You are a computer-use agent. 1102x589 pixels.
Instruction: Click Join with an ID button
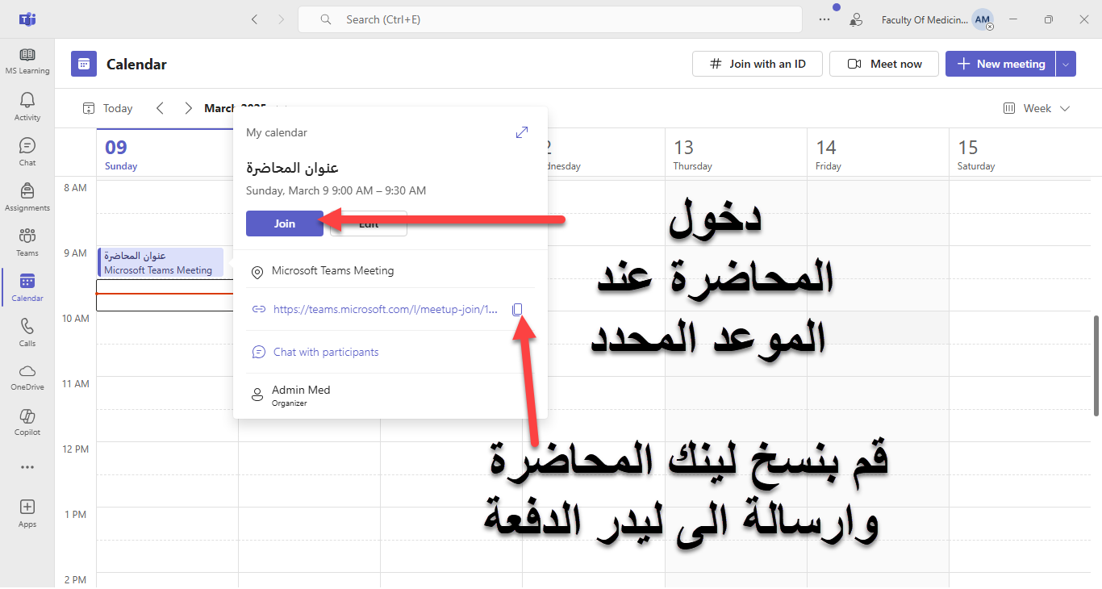click(x=757, y=64)
